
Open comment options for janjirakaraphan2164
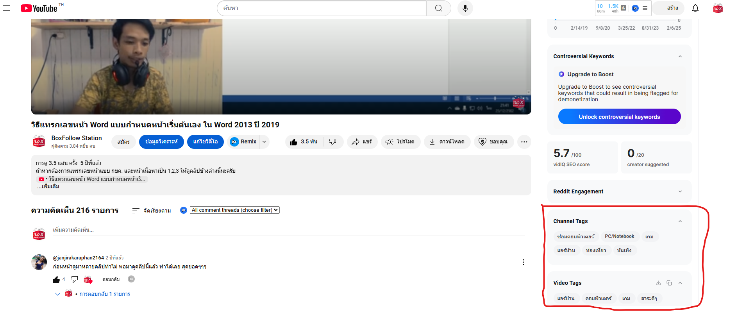pyautogui.click(x=523, y=262)
